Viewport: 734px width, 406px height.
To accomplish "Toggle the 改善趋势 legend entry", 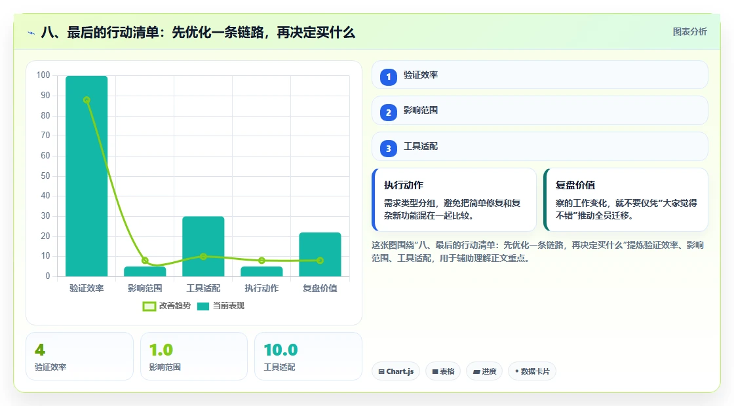I will pyautogui.click(x=166, y=306).
